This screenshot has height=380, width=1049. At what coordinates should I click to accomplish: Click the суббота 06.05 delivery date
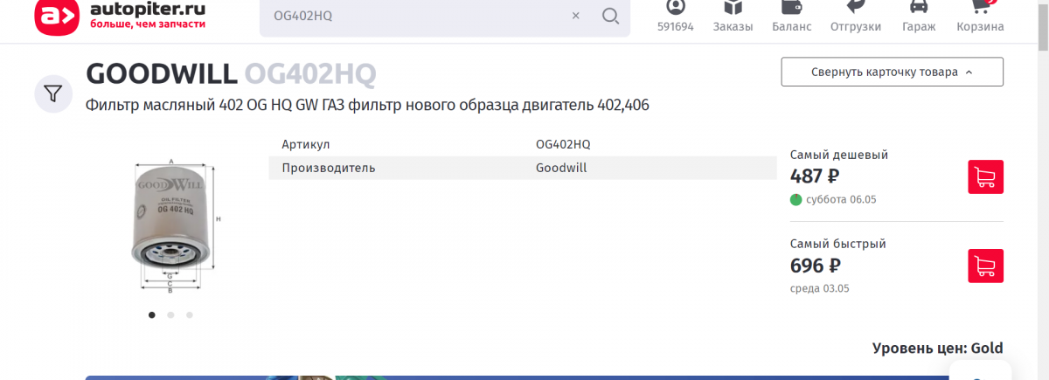click(841, 199)
